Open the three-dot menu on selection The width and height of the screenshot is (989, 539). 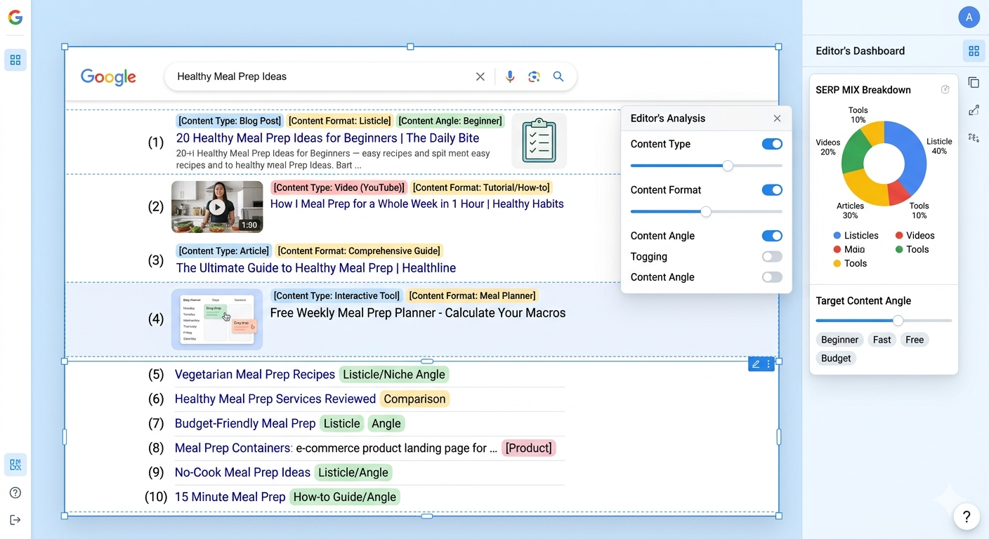pyautogui.click(x=768, y=364)
